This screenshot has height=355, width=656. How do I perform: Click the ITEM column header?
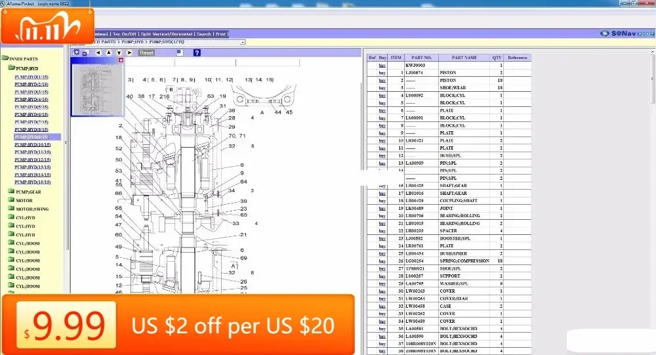tap(396, 58)
